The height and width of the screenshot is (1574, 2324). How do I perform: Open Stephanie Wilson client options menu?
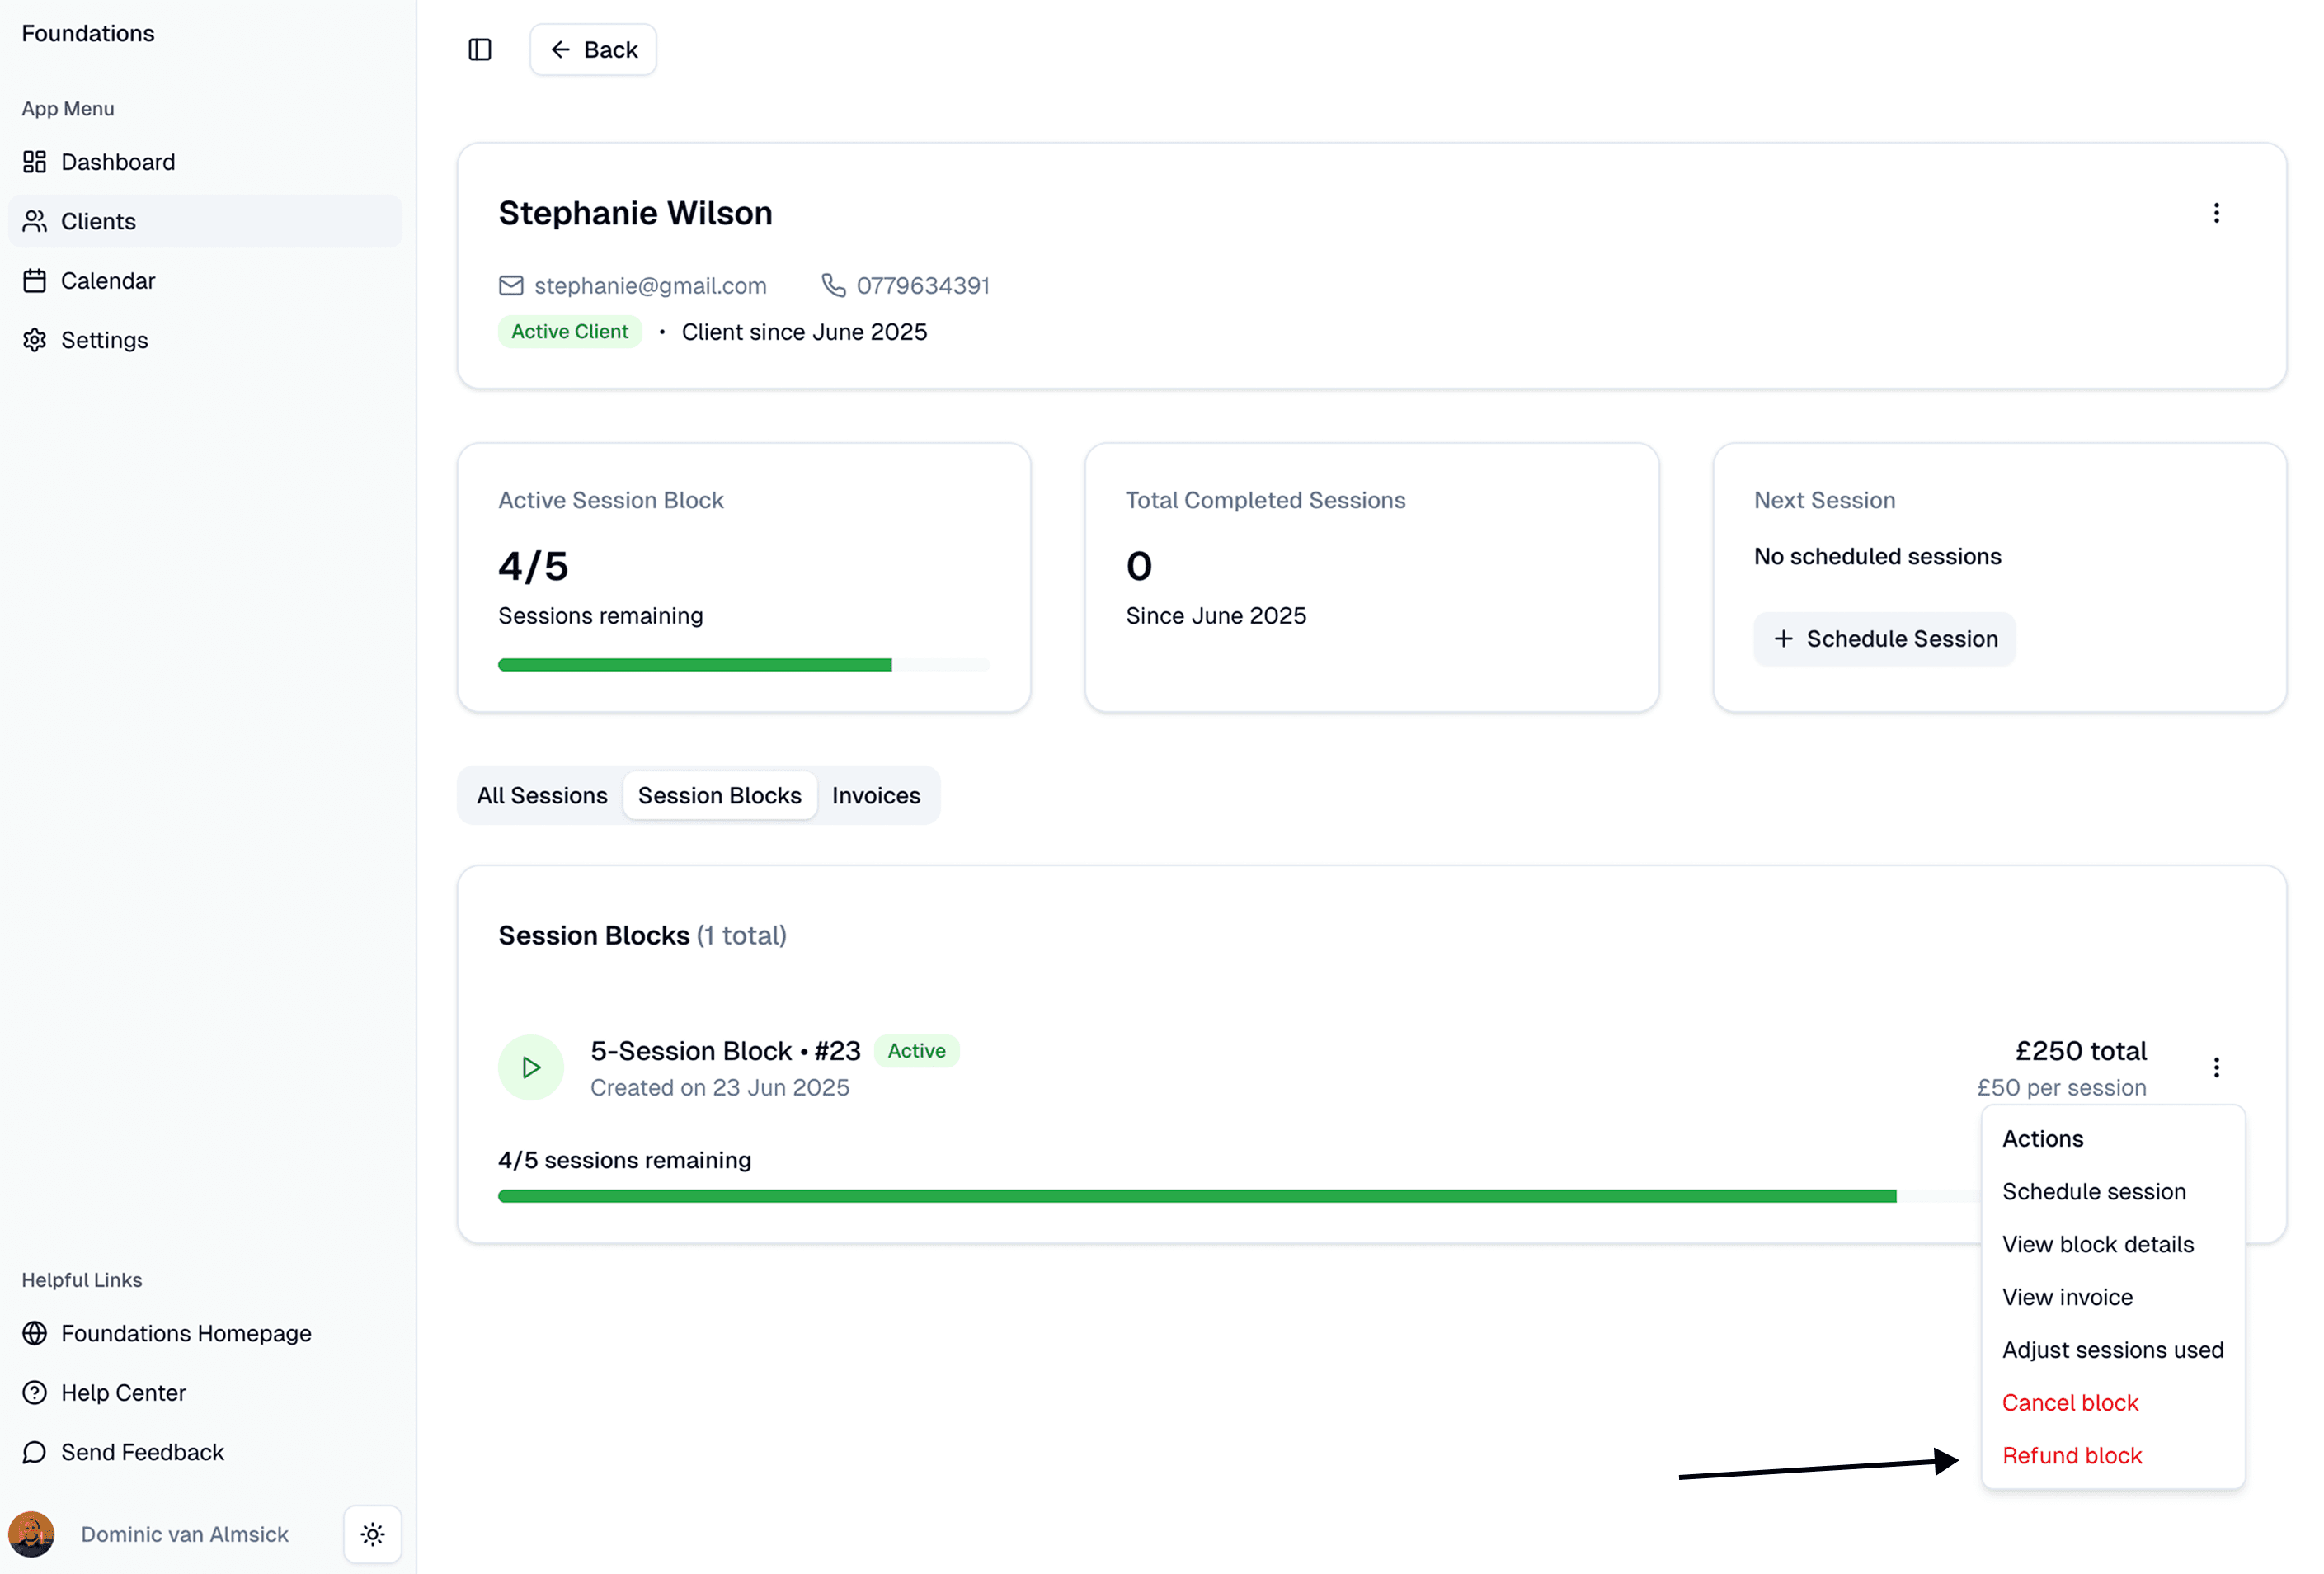pos(2216,213)
